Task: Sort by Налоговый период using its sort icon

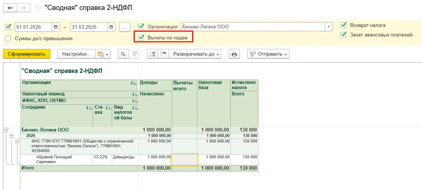Action: point(135,94)
